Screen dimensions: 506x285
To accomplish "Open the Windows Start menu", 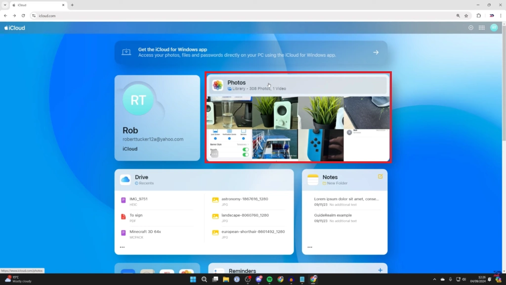I will [x=193, y=279].
